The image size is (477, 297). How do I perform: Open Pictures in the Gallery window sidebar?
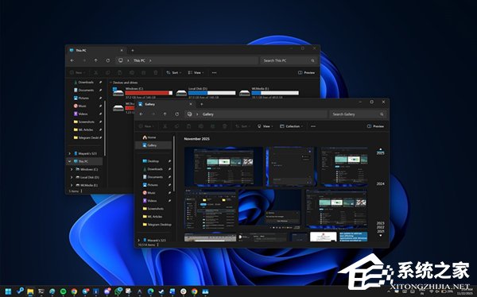150,185
